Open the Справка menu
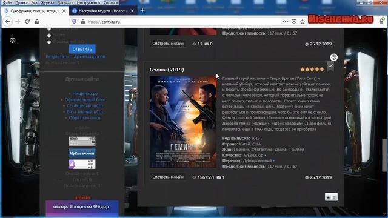 [110, 2]
